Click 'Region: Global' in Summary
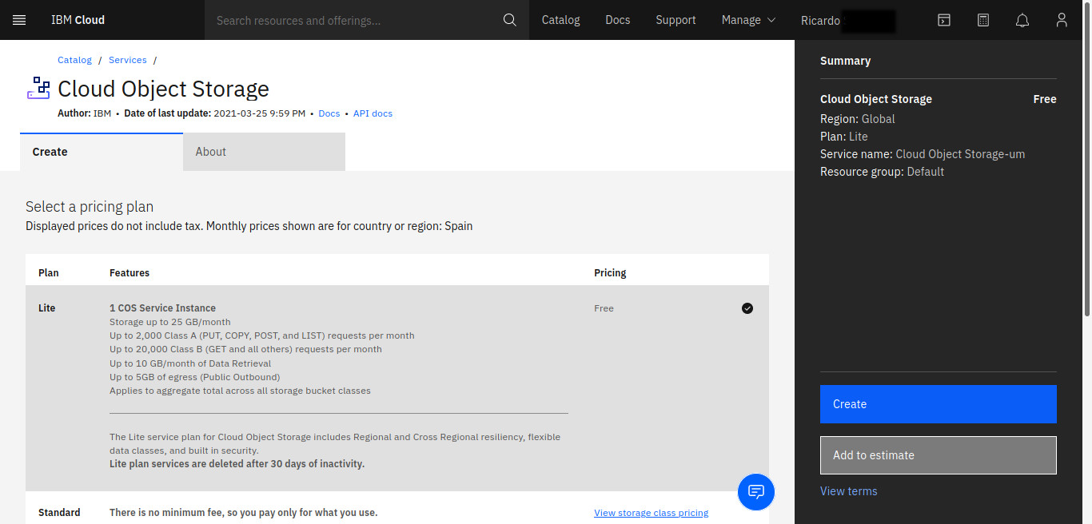The height and width of the screenshot is (524, 1092). [857, 119]
